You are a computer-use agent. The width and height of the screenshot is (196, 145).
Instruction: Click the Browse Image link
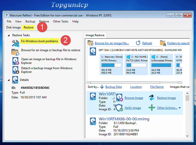click(x=134, y=98)
